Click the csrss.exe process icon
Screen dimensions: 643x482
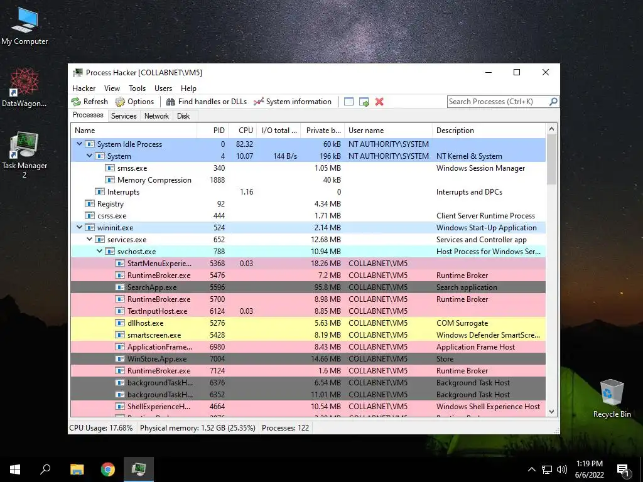point(90,216)
